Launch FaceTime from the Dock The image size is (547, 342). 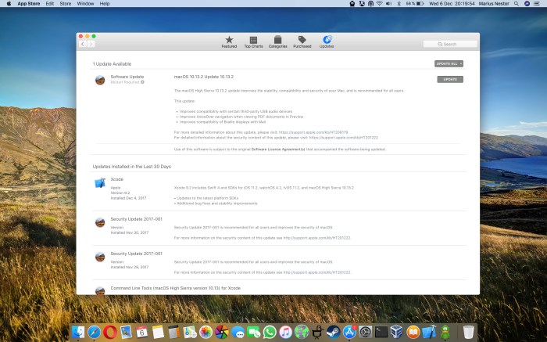[254, 332]
